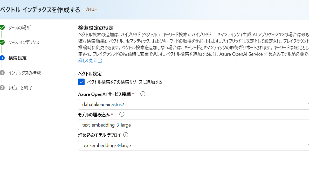This screenshot has height=174, width=309.
Task: Go to レビューと終了 step
Action: (x=20, y=88)
